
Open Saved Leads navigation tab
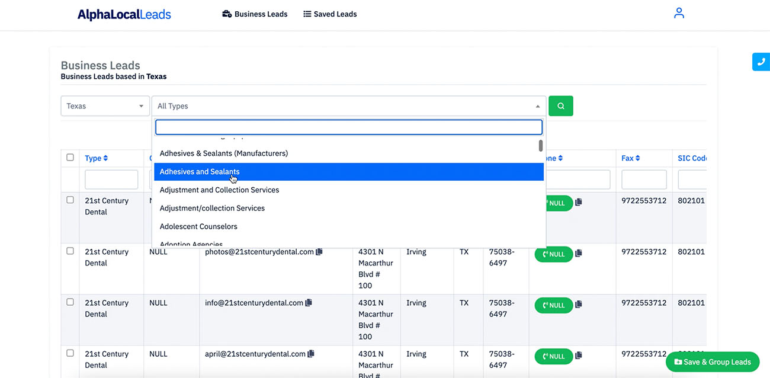click(330, 14)
